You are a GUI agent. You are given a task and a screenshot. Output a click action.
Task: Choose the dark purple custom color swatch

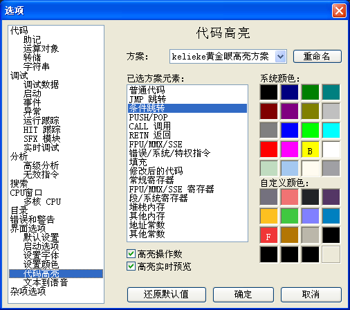[x=331, y=197]
